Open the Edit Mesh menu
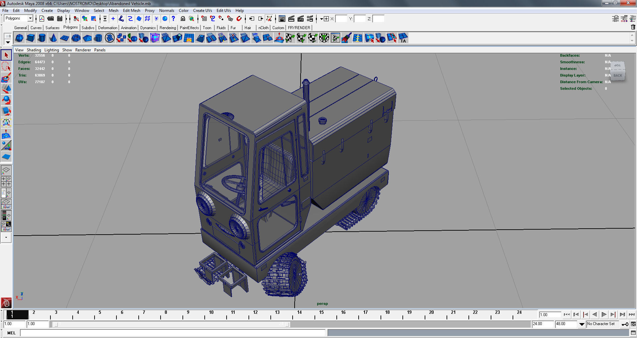The height and width of the screenshot is (338, 637). coord(131,11)
